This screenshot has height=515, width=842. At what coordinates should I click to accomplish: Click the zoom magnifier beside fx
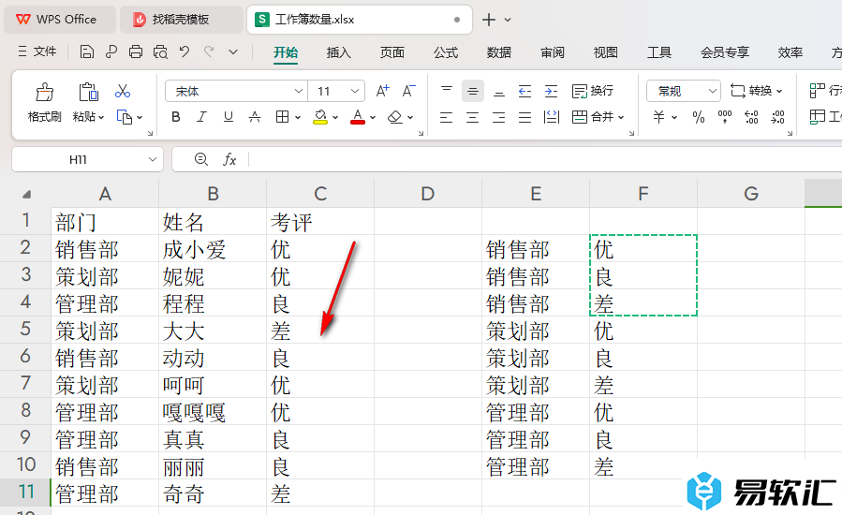200,159
